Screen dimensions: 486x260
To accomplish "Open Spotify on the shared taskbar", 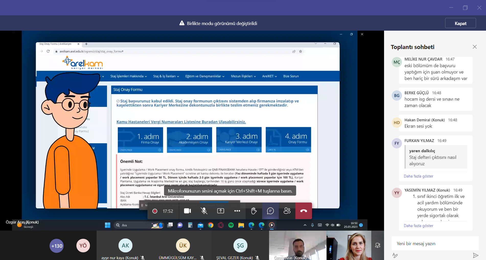I will point(231,225).
